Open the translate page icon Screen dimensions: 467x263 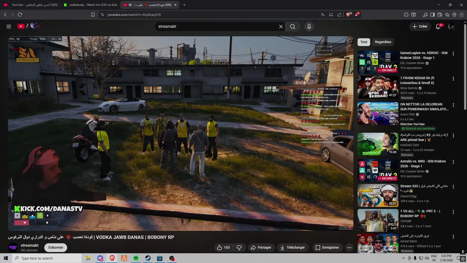(x=323, y=15)
